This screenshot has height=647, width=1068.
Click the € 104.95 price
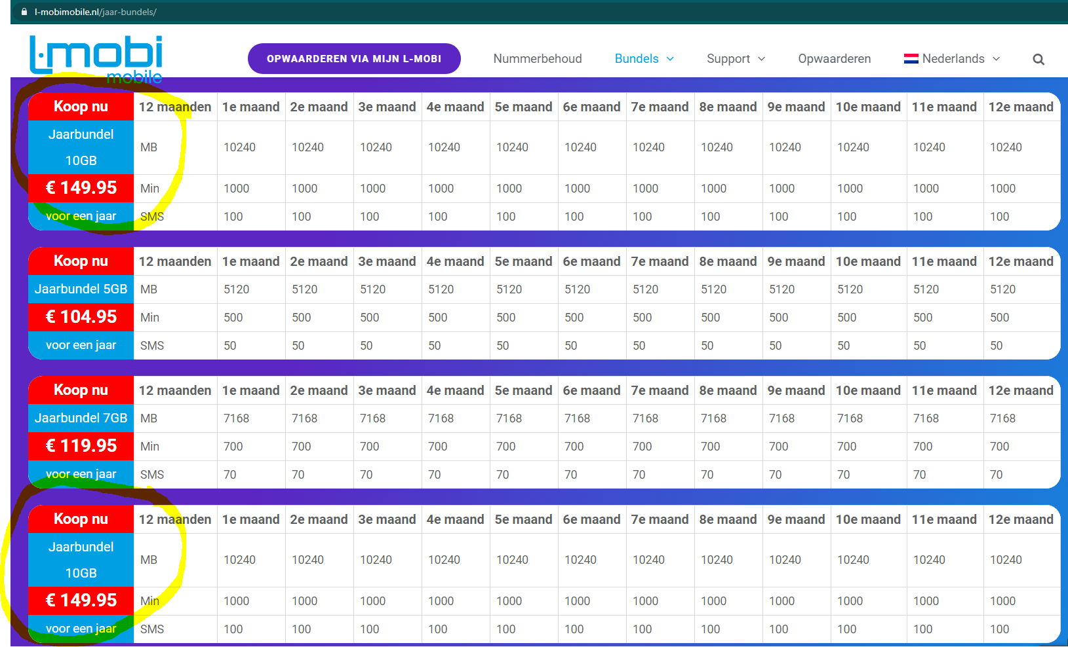tap(81, 317)
